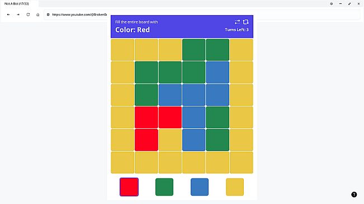Click the blue tile in second row
This screenshot has width=364, height=204.
(x=218, y=72)
